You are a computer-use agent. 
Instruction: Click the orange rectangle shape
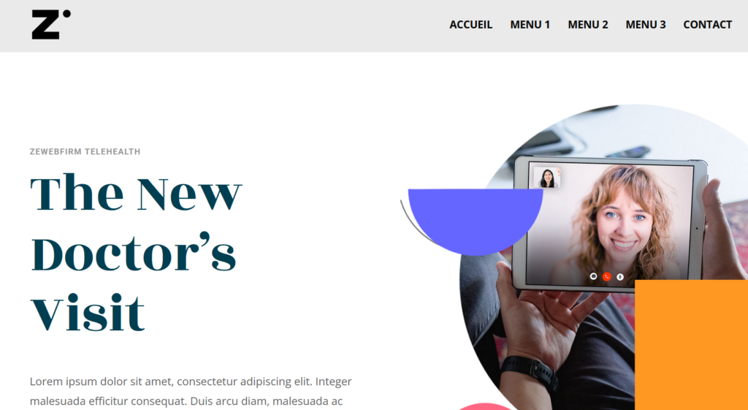click(x=691, y=345)
